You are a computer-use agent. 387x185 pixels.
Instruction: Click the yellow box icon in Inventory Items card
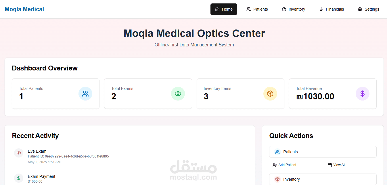coord(270,94)
